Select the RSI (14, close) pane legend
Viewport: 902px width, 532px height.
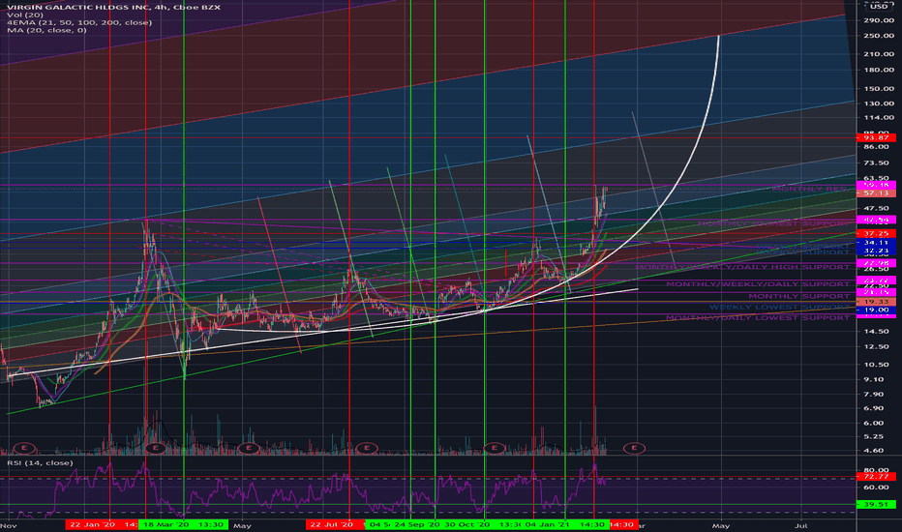click(x=40, y=462)
